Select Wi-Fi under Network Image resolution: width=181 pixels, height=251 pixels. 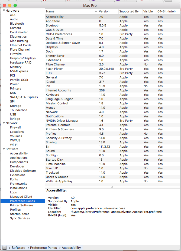pyautogui.click(x=14, y=144)
